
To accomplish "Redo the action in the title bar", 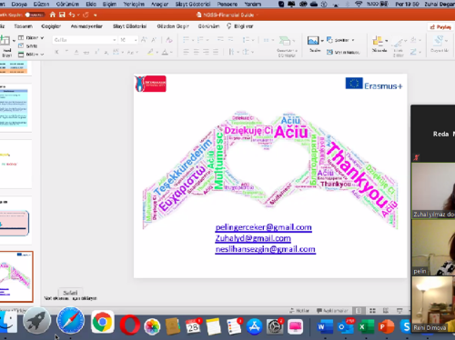I will [86, 15].
